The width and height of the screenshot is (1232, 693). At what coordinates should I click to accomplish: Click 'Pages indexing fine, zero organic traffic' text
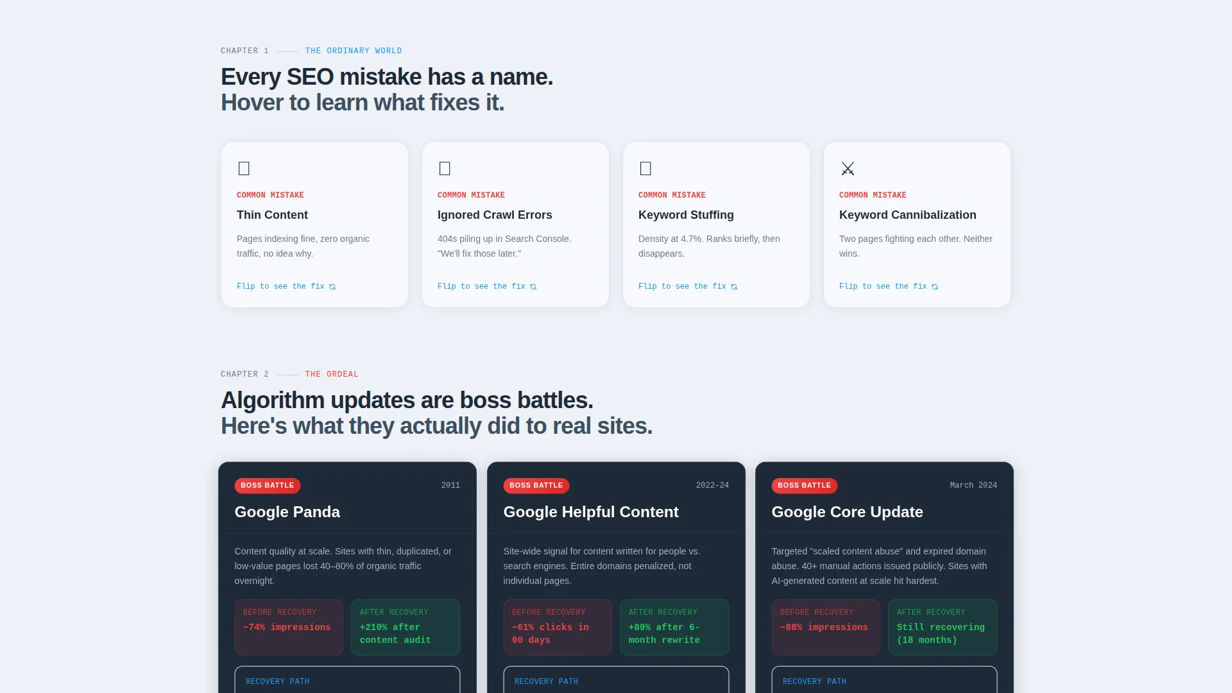pyautogui.click(x=303, y=246)
